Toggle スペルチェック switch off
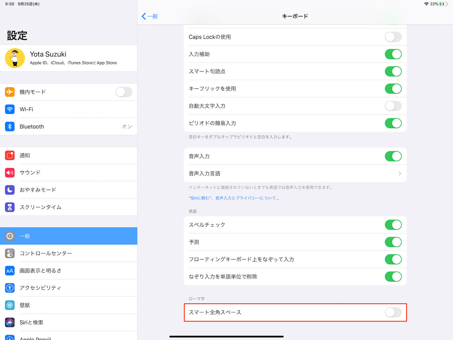Screen dimensions: 453x340 [x=393, y=225]
